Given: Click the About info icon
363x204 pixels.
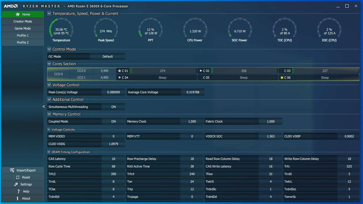Looking at the screenshot, I should tap(18, 198).
